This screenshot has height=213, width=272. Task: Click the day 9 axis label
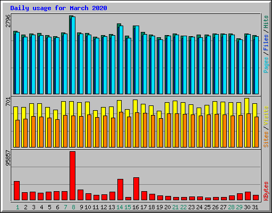coord(81,207)
